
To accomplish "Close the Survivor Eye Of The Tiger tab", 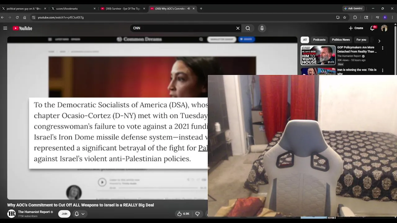I will (144, 9).
